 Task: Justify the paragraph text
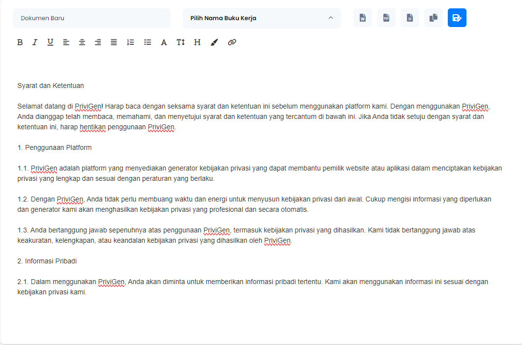tap(114, 42)
